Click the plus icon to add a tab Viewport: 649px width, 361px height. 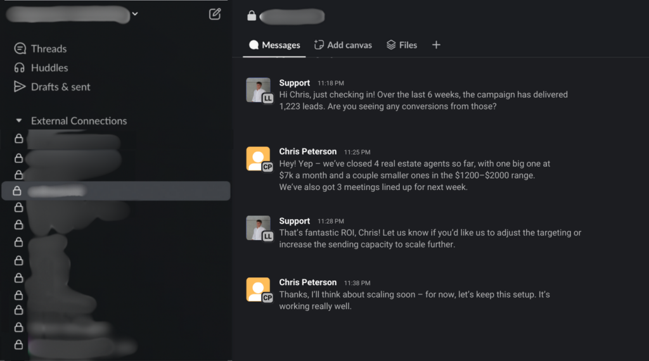click(436, 45)
